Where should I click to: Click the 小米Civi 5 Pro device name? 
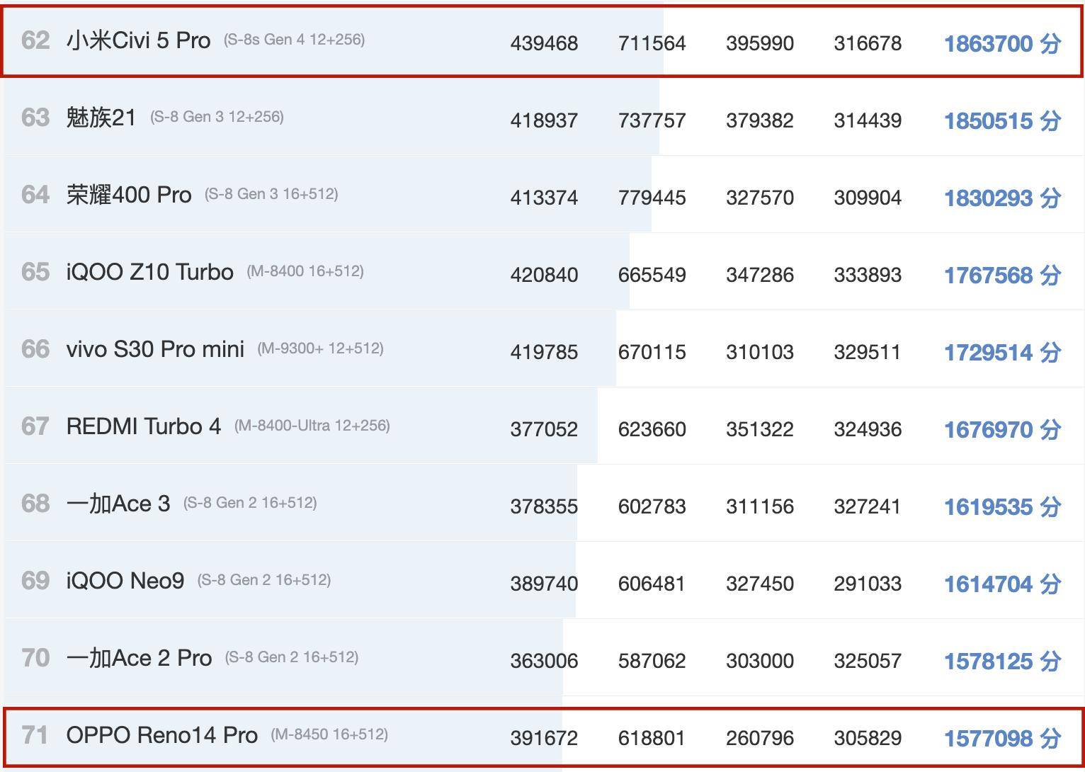pos(138,40)
